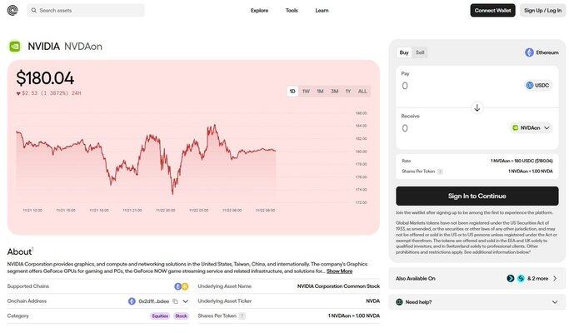Image resolution: width=569 pixels, height=333 pixels.
Task: Expand the Need help section
Action: 555,302
